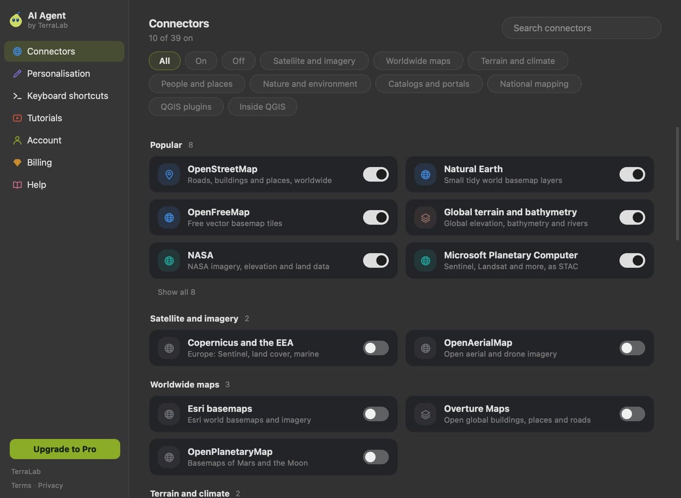Switch off the OpenFreeMap connector
The width and height of the screenshot is (681, 498).
click(376, 217)
